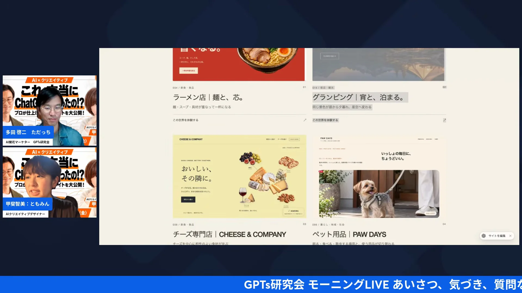The width and height of the screenshot is (522, 293).
Task: Click the PAW DAYS logo in the preview header
Action: (326, 138)
